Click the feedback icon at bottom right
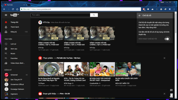Image resolution: width=178 pixels, height=100 pixels. click(x=171, y=90)
